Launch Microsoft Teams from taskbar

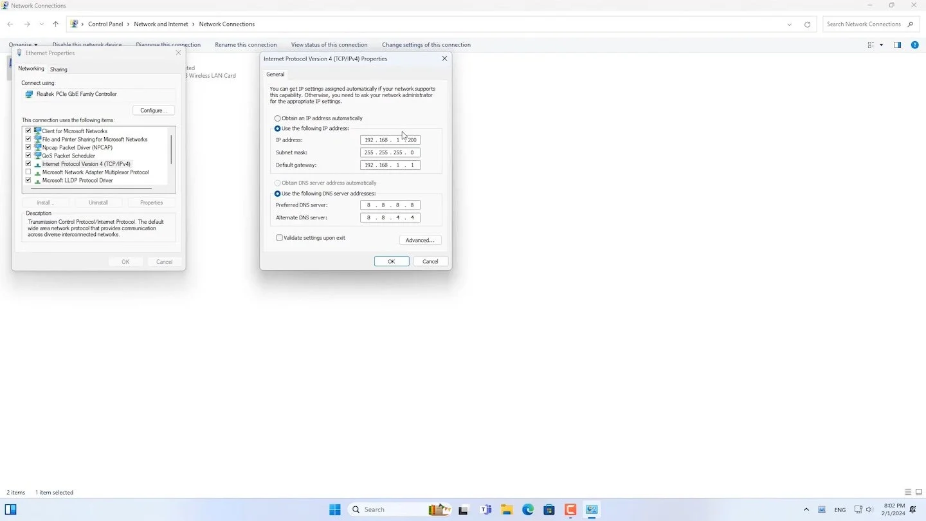point(486,509)
